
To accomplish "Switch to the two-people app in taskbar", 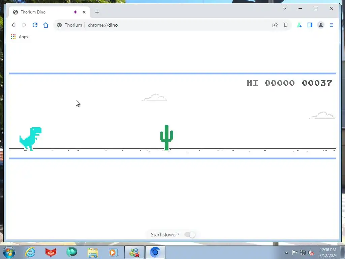I will [x=134, y=252].
